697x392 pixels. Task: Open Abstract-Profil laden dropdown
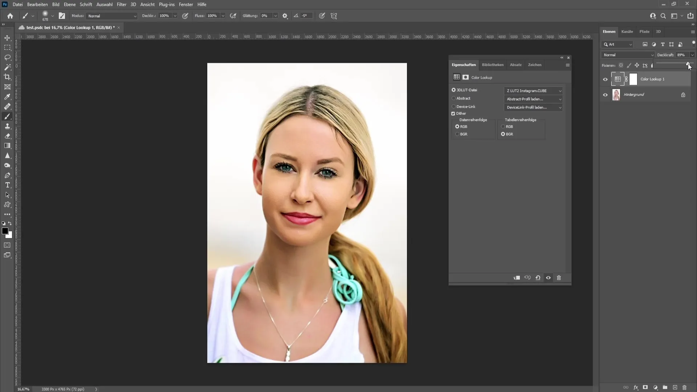(533, 99)
